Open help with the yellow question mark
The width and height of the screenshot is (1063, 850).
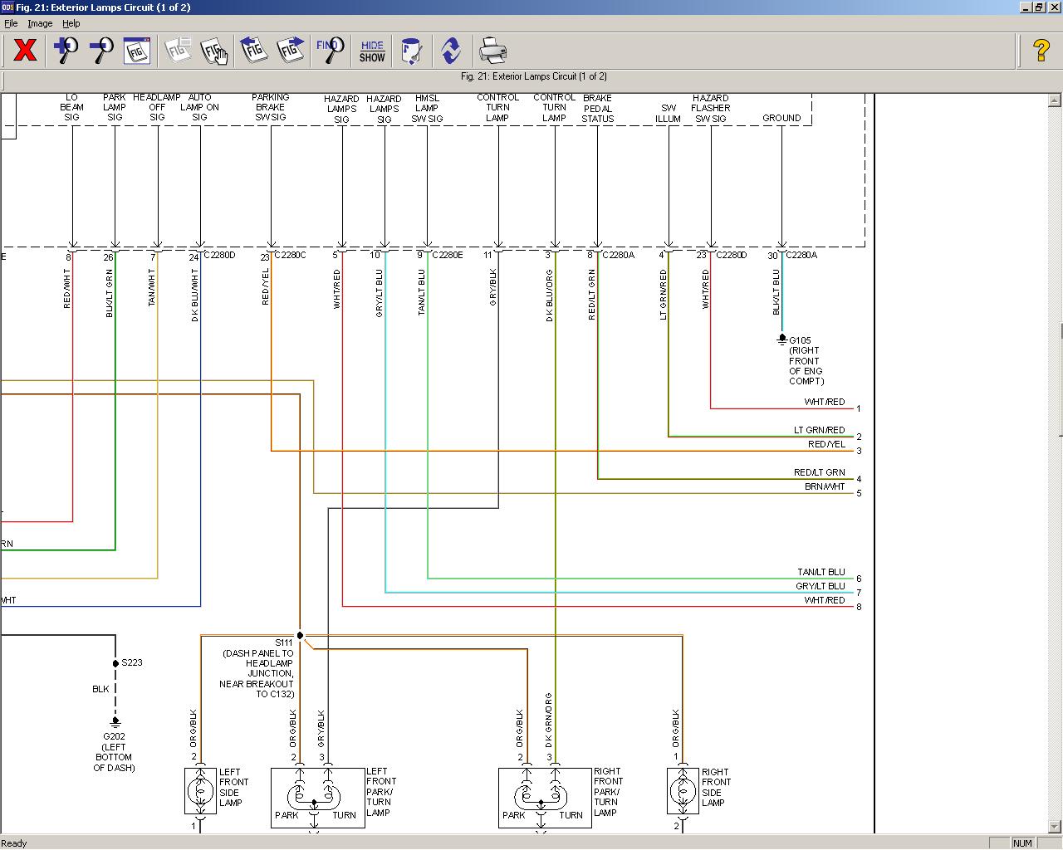click(1041, 51)
